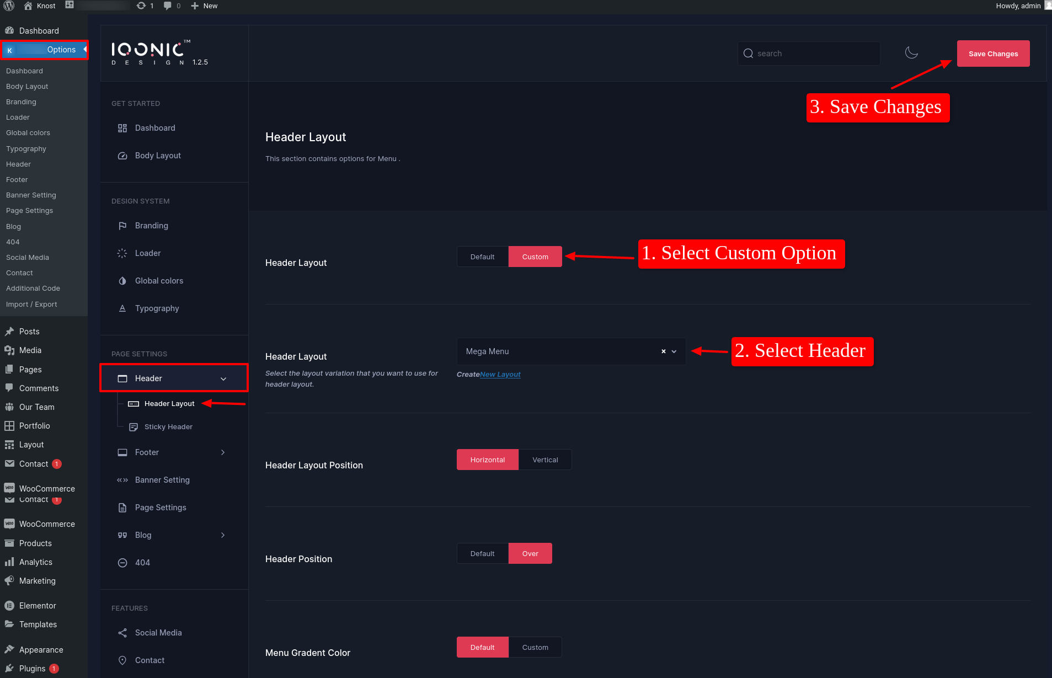The height and width of the screenshot is (678, 1052).
Task: Open Our Team in WP menu
Action: 37,407
